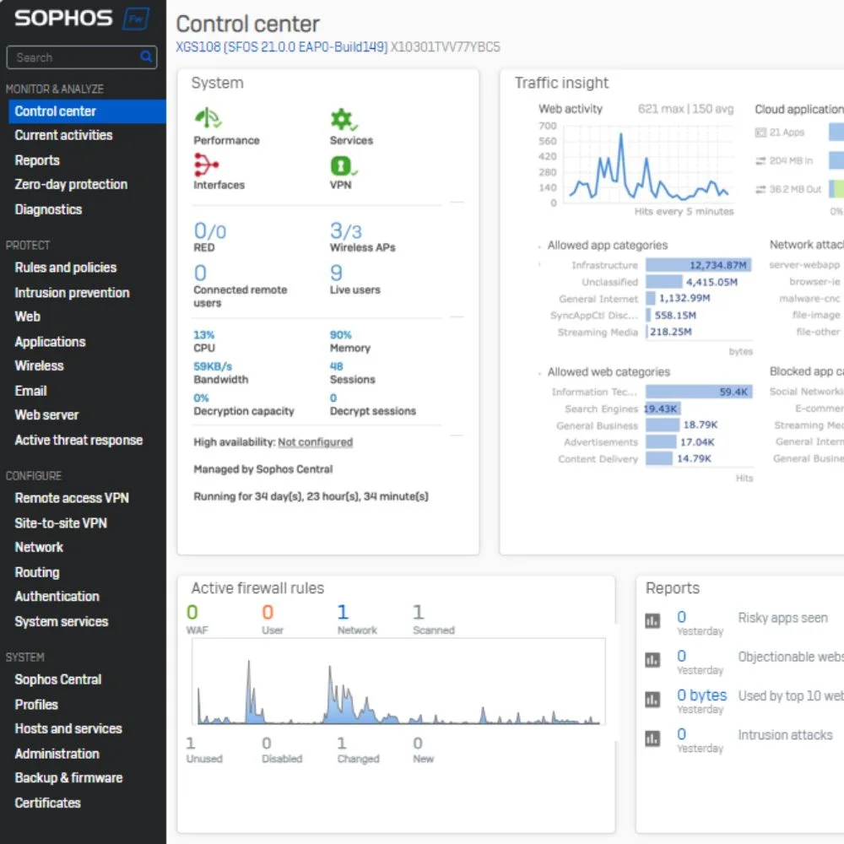Viewport: 844px width, 844px height.
Task: Click the search magnifier icon in sidebar
Action: pos(146,57)
